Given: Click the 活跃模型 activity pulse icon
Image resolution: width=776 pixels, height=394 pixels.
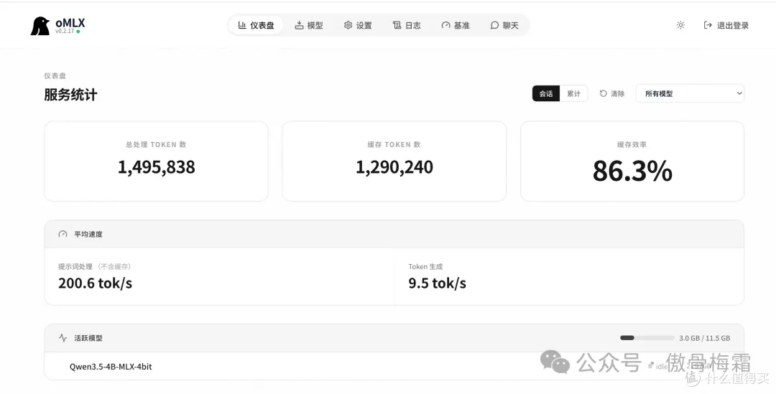Looking at the screenshot, I should pos(63,338).
